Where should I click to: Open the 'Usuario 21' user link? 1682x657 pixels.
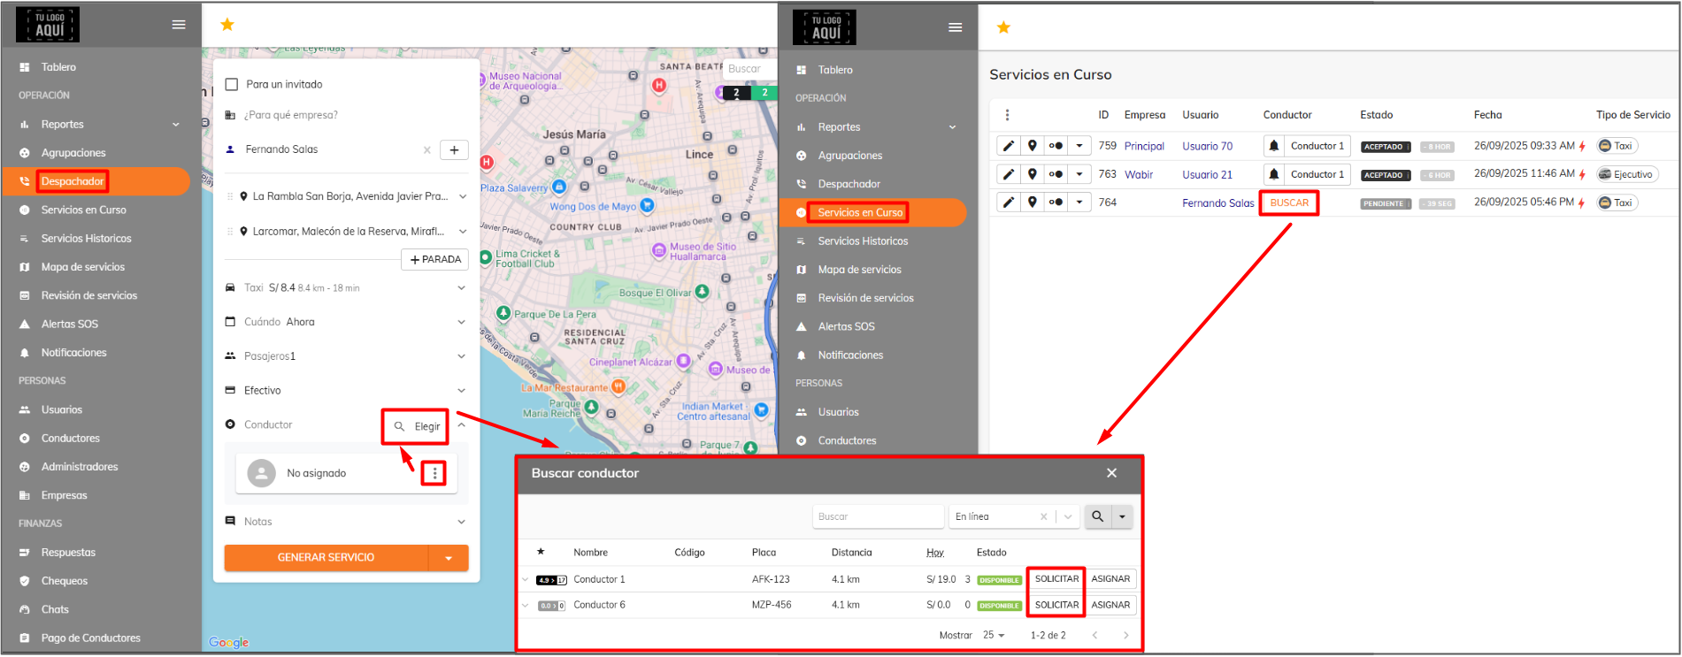coord(1207,175)
